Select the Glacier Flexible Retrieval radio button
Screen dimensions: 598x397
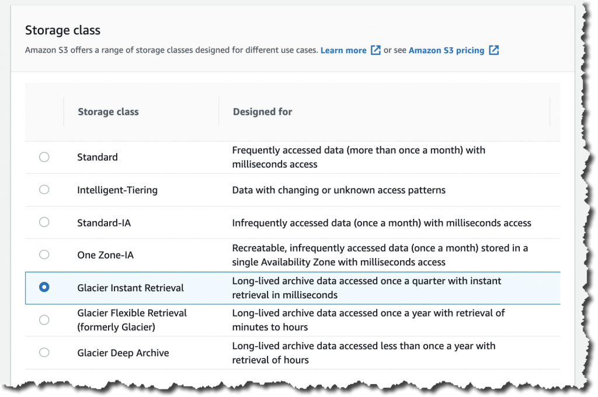click(x=44, y=319)
